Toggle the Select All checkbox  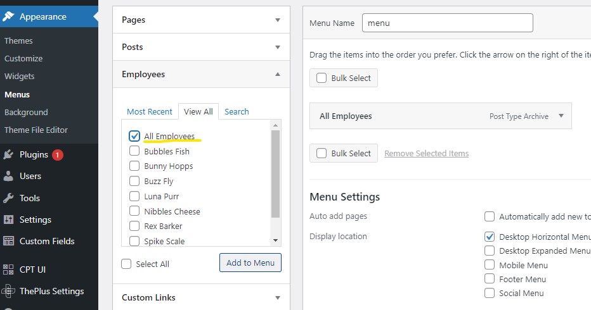pyautogui.click(x=126, y=264)
